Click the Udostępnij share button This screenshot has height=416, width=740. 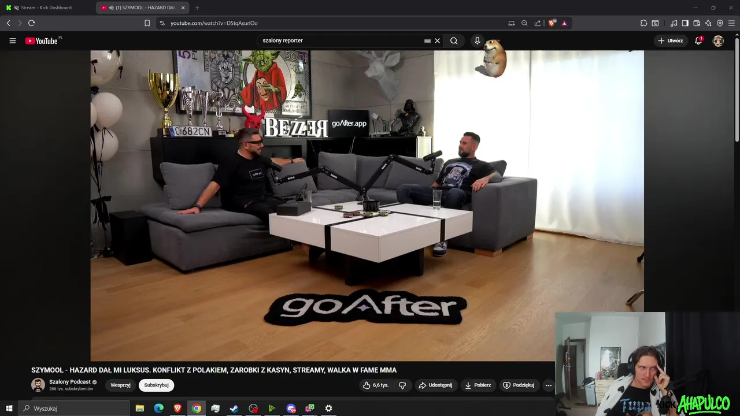(x=435, y=385)
